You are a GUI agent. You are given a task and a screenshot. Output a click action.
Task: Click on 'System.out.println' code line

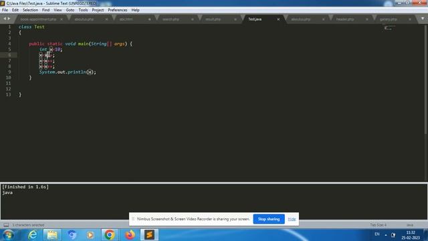68,72
